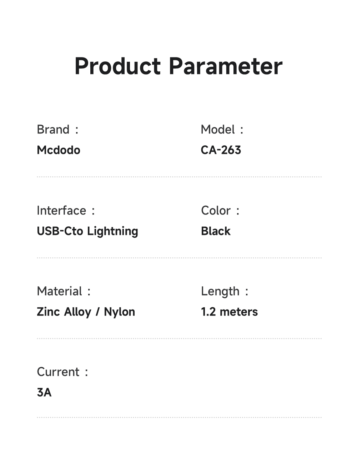Click the dotted divider under the Interface row
The width and height of the screenshot is (357, 453).
coord(179,258)
